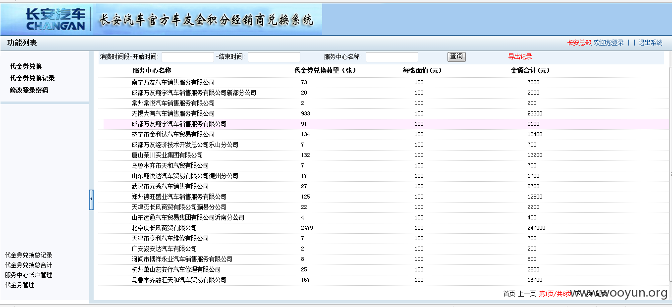The image size is (672, 307).
Task: Click total amount 247900
Action: click(536, 228)
